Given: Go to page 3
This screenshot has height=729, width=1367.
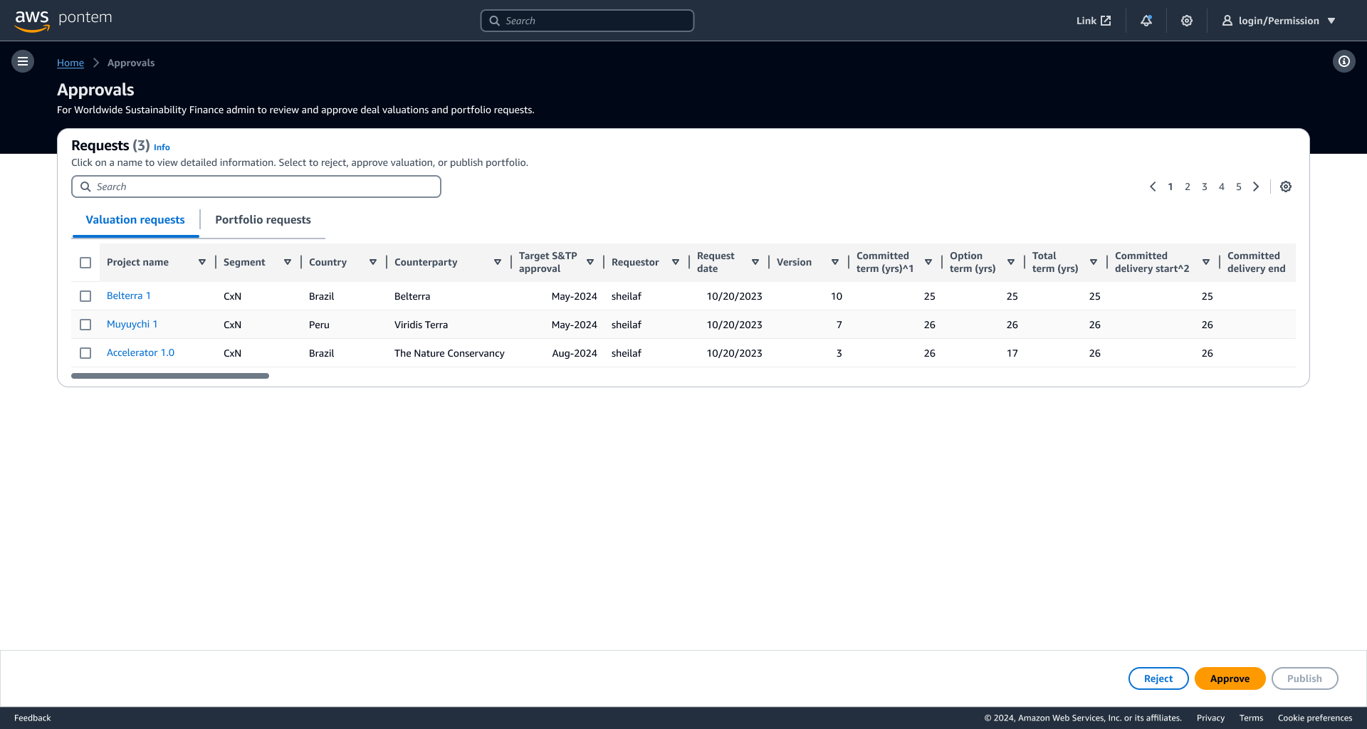Looking at the screenshot, I should point(1205,187).
